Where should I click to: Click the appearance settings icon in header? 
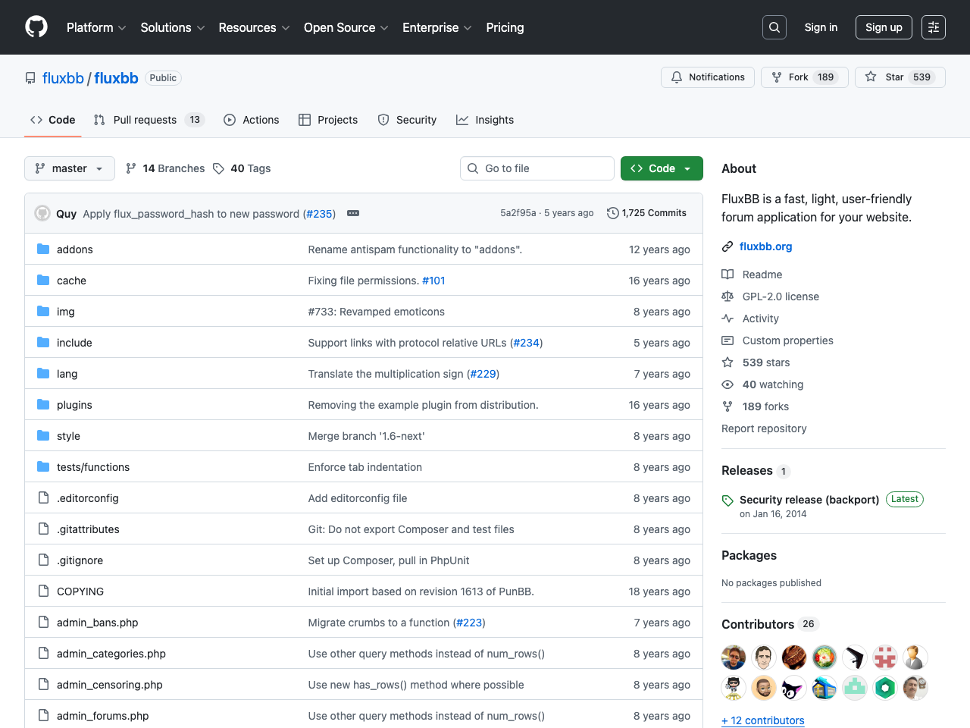click(x=933, y=27)
